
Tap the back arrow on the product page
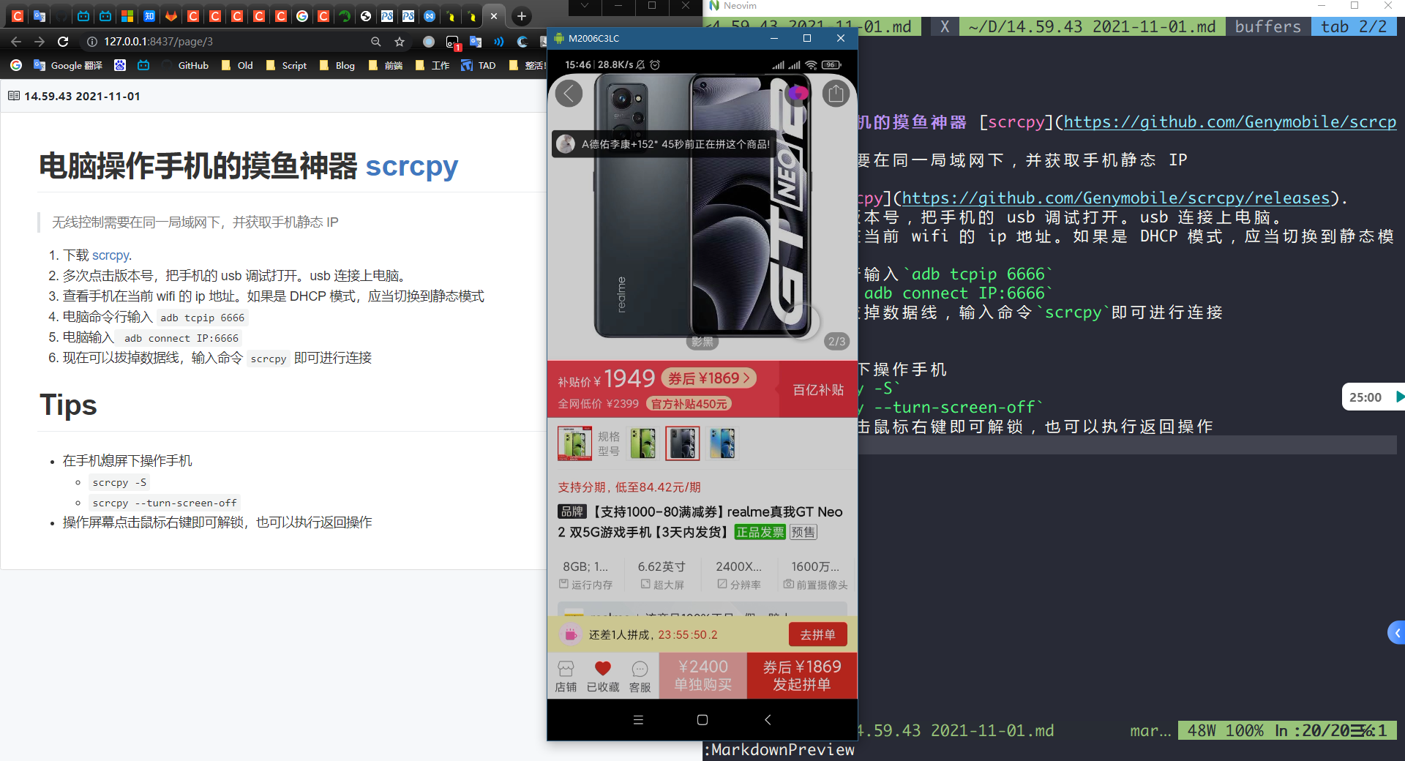point(569,94)
